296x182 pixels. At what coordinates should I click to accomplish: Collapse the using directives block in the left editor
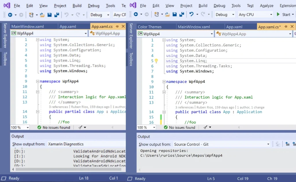tap(37, 40)
